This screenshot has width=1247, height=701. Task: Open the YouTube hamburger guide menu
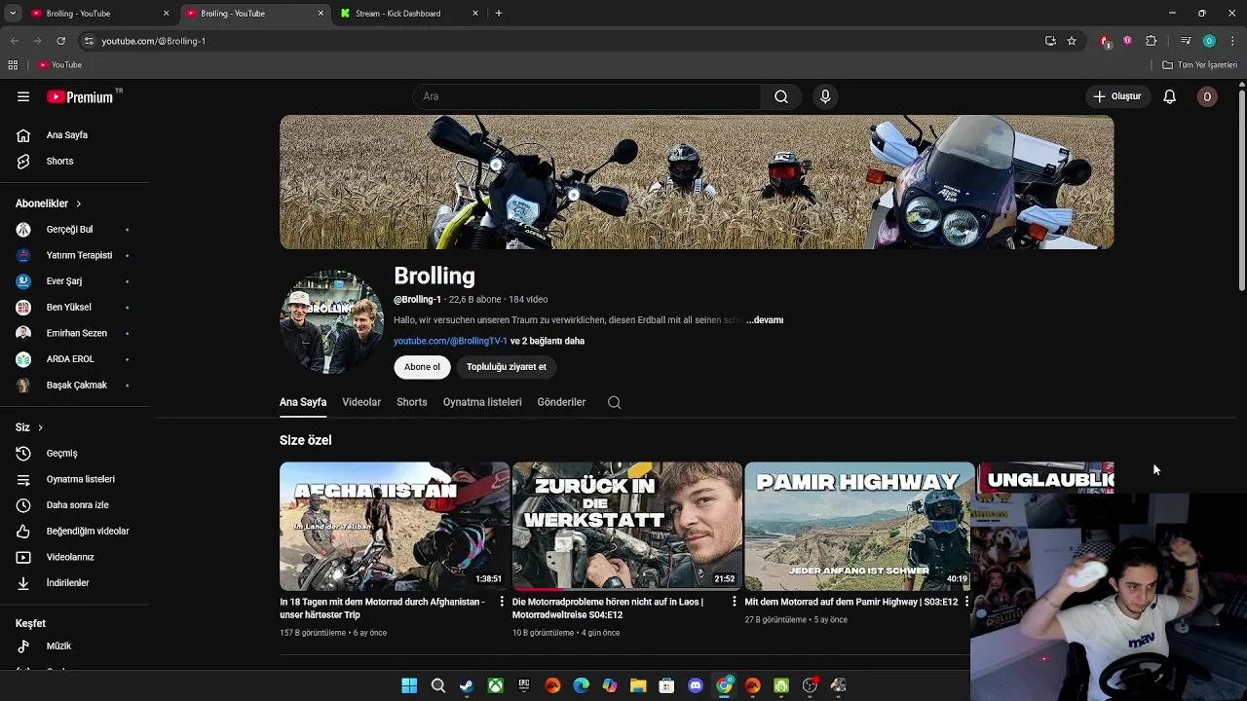23,96
